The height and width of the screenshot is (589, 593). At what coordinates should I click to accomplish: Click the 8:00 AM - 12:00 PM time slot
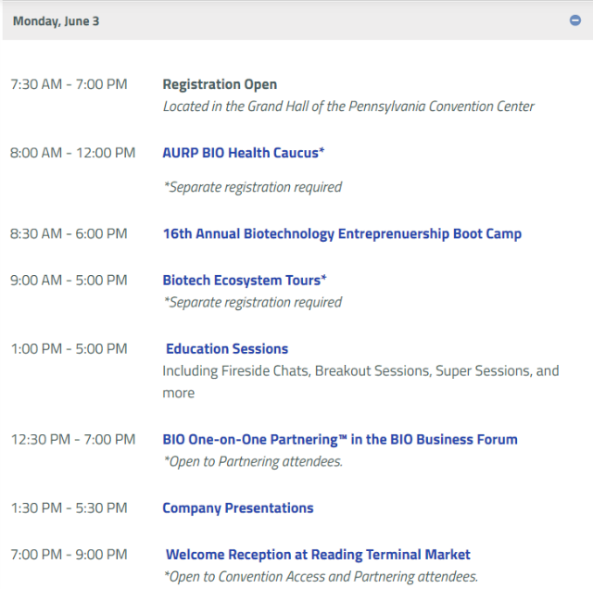click(x=72, y=153)
